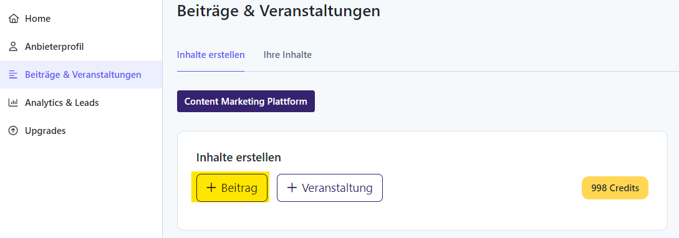Click the Upgrades arrow-up circle icon
Viewport: 679px width, 238px height.
click(x=14, y=131)
